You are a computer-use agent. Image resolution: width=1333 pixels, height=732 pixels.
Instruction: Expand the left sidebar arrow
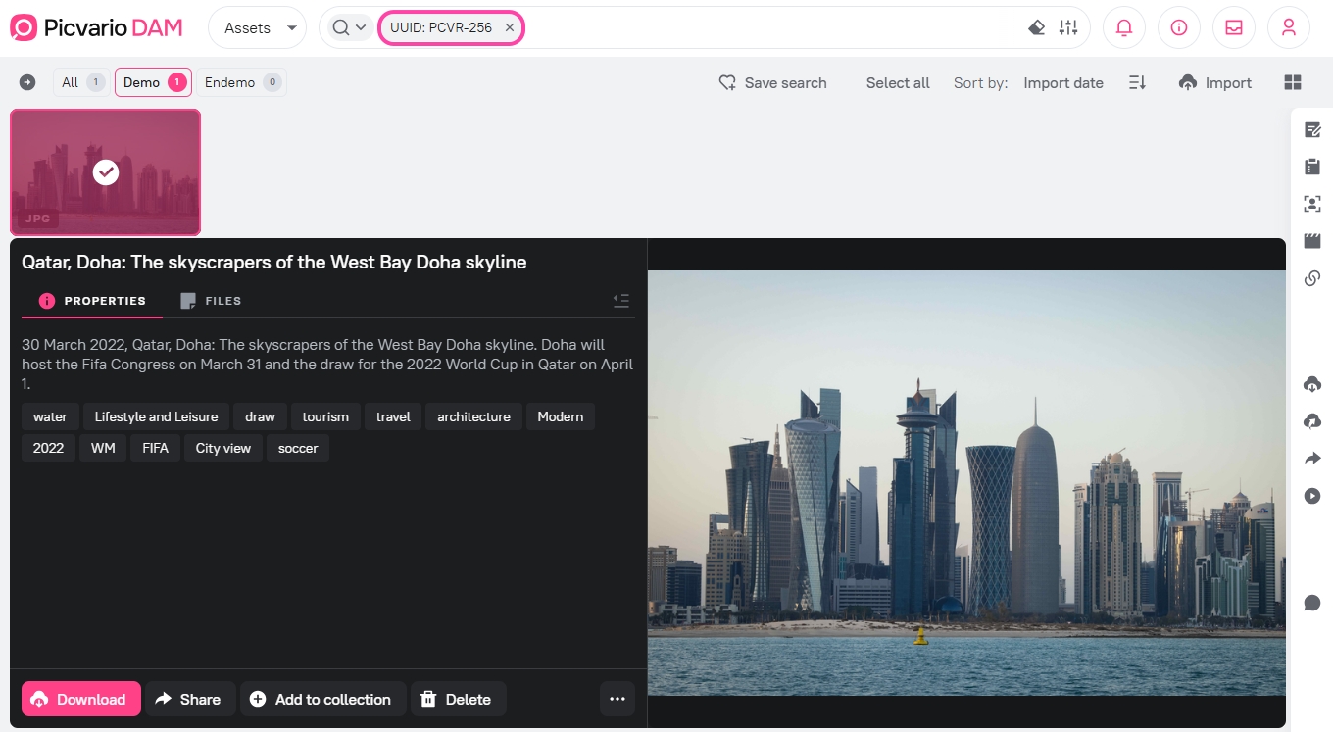27,82
